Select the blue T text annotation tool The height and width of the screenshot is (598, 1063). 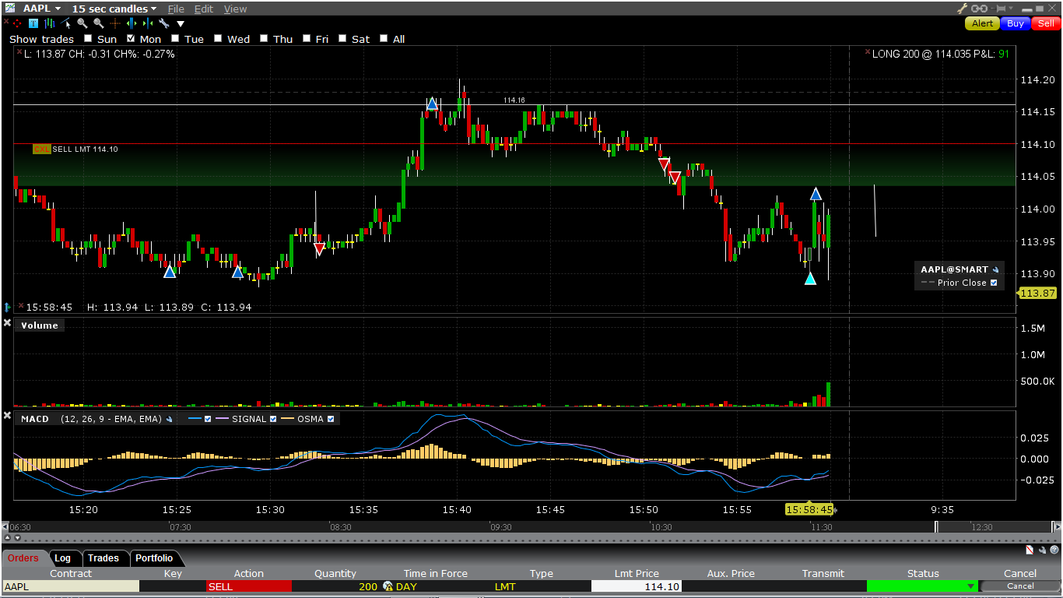pyautogui.click(x=33, y=23)
